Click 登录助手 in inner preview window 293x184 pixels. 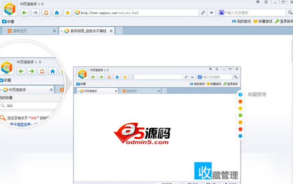[231, 84]
